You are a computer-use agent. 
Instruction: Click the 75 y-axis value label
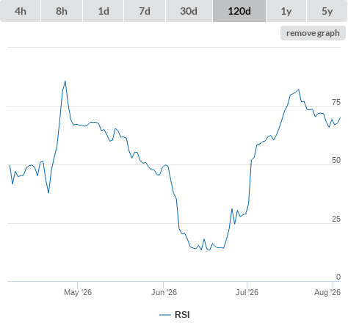336,102
